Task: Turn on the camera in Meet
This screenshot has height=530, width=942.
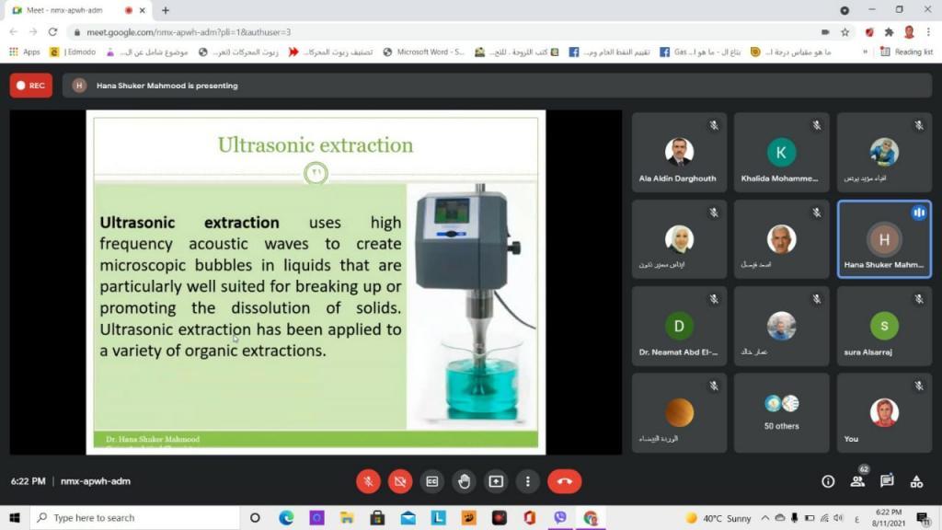Action: point(399,481)
